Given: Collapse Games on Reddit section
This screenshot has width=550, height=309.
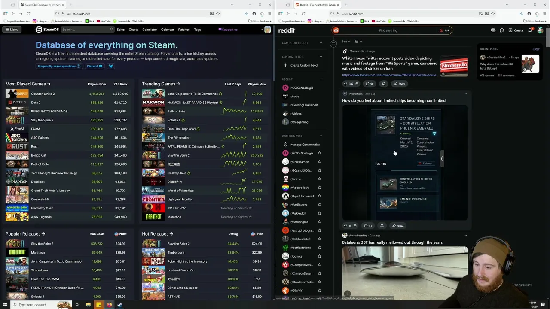Looking at the screenshot, I should (x=321, y=43).
